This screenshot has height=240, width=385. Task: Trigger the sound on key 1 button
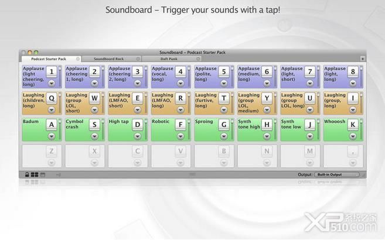click(x=52, y=72)
